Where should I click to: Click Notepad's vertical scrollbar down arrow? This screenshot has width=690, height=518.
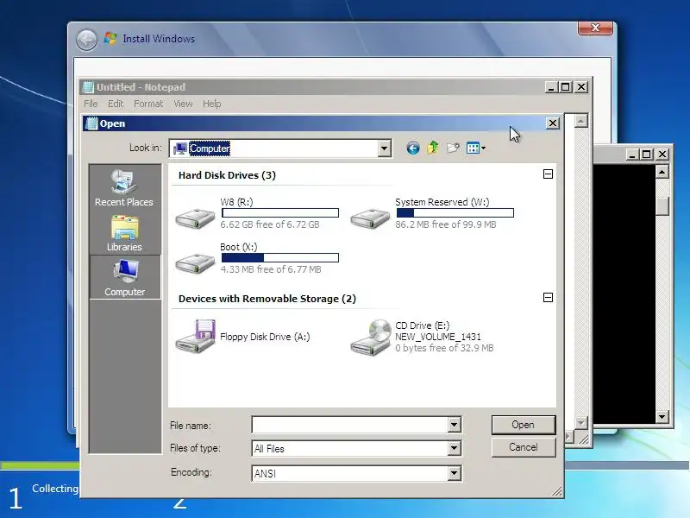[x=580, y=423]
